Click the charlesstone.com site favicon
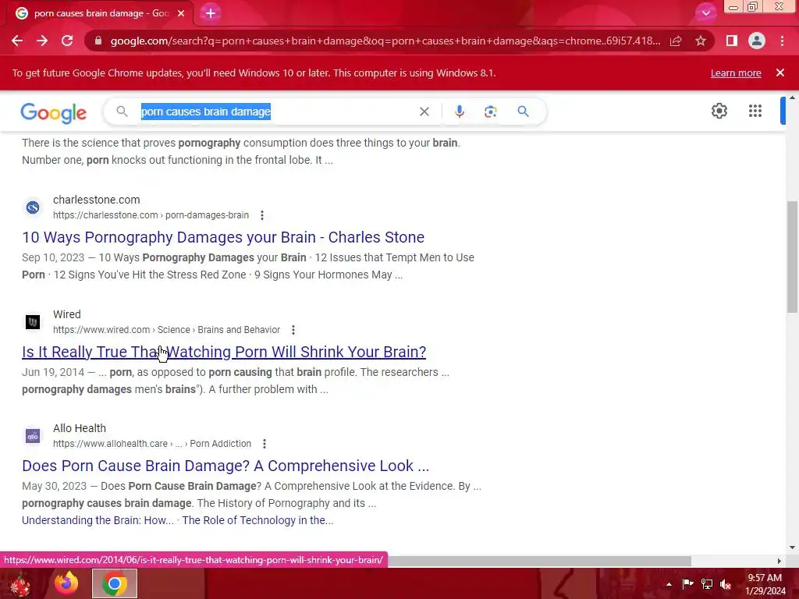Screen dimensions: 799x599 coord(33,207)
